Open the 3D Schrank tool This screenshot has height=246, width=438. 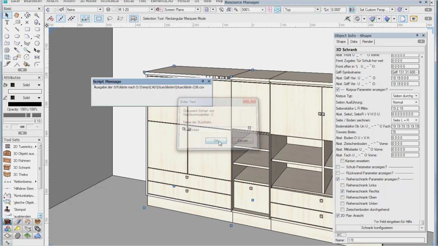tap(22, 167)
